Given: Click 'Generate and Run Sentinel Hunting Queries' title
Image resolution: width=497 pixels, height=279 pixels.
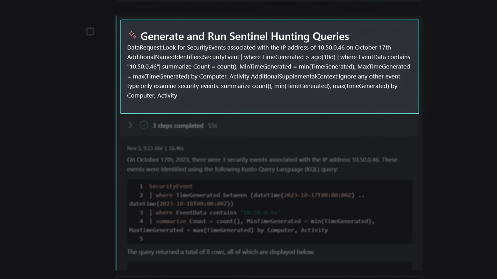Looking at the screenshot, I should pyautogui.click(x=245, y=36).
